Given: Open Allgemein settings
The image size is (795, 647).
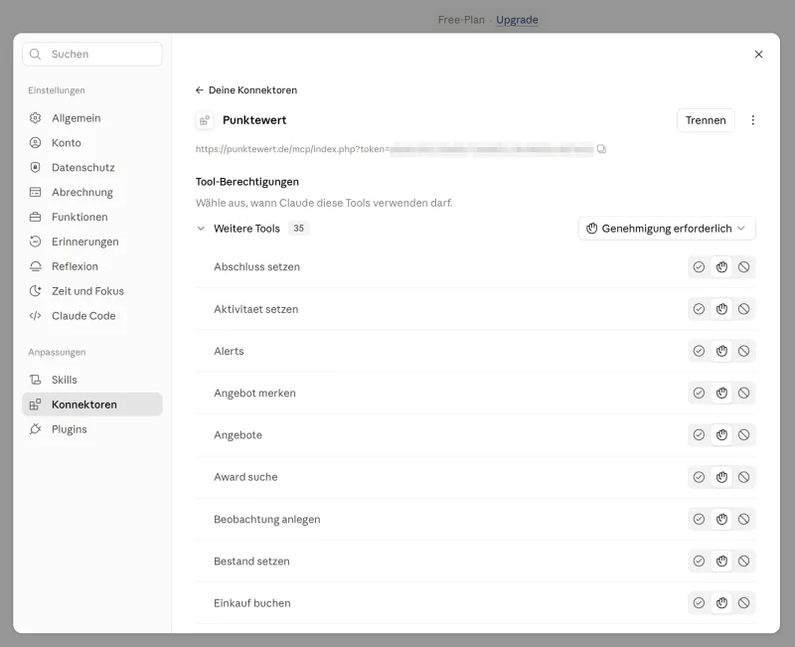Looking at the screenshot, I should coord(92,118).
